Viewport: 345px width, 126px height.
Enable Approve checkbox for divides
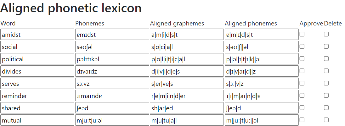click(302, 71)
